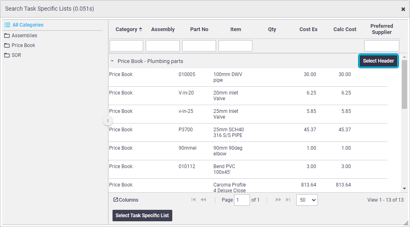
Task: Select the Caroma Profile 4 Deluxe row
Action: coord(248,186)
